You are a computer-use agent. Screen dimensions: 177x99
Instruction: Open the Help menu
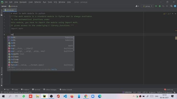(69, 2)
